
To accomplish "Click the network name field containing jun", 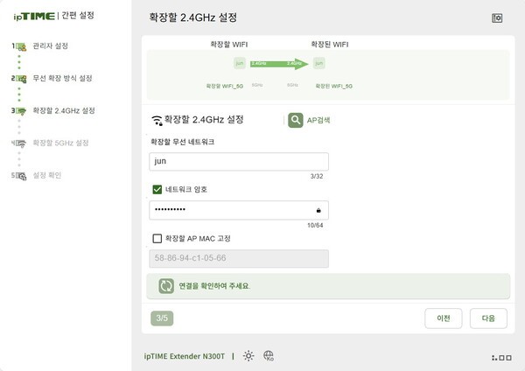I will pos(239,161).
